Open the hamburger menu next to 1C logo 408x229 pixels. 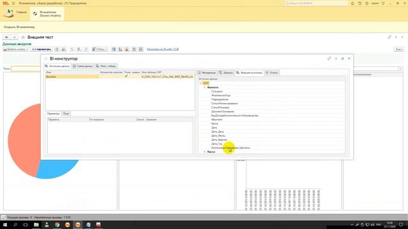pos(13,3)
